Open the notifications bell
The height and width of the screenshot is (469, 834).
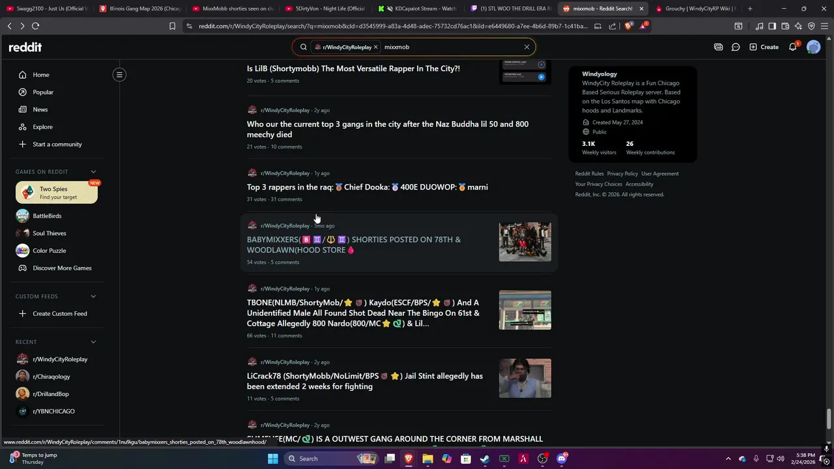pyautogui.click(x=793, y=47)
